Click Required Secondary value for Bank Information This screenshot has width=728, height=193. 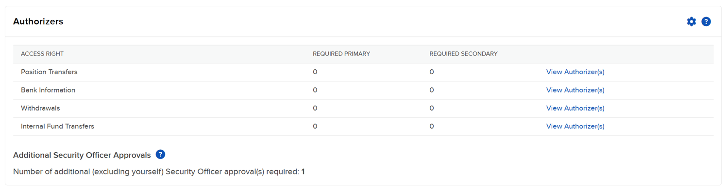click(431, 90)
